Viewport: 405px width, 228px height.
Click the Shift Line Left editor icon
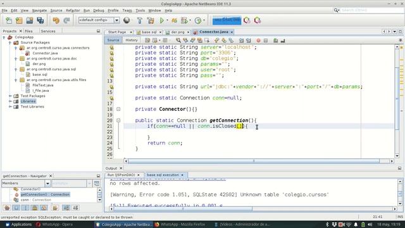tap(241, 41)
